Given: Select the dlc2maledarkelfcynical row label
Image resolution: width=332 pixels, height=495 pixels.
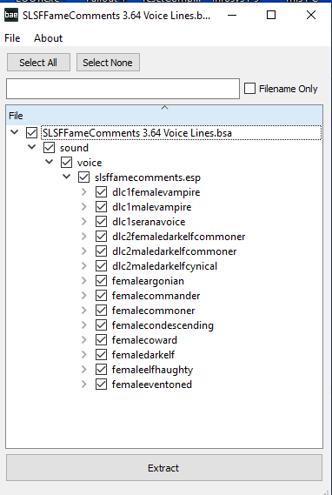Looking at the screenshot, I should click(x=164, y=266).
